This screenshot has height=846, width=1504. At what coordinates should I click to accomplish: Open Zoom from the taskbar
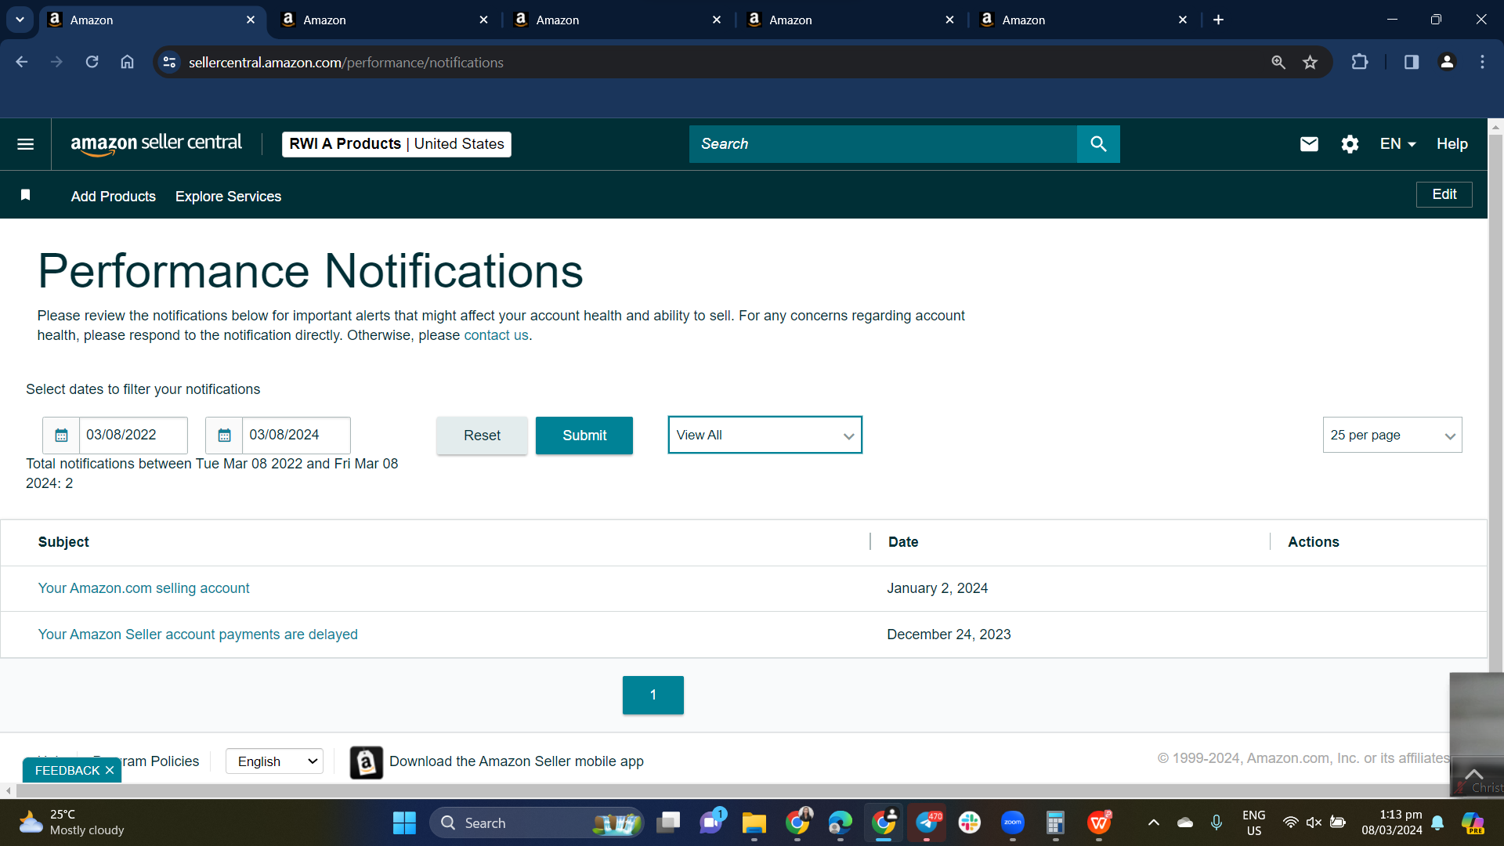(1012, 822)
